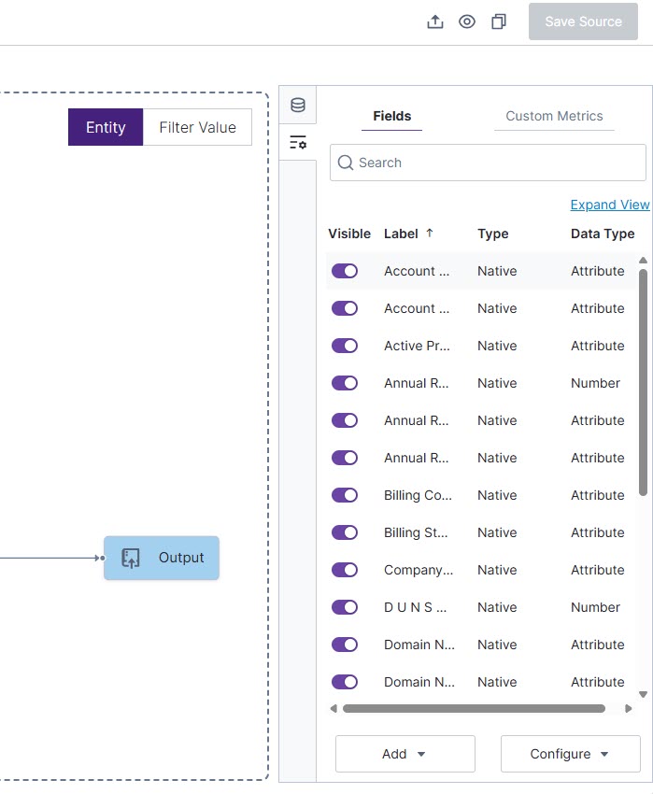Image resolution: width=653 pixels, height=794 pixels.
Task: Select the Fields tab
Action: (391, 116)
